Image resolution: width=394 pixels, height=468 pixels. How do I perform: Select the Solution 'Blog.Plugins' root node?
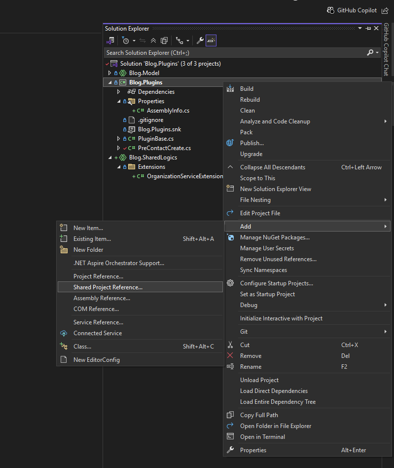coord(170,64)
